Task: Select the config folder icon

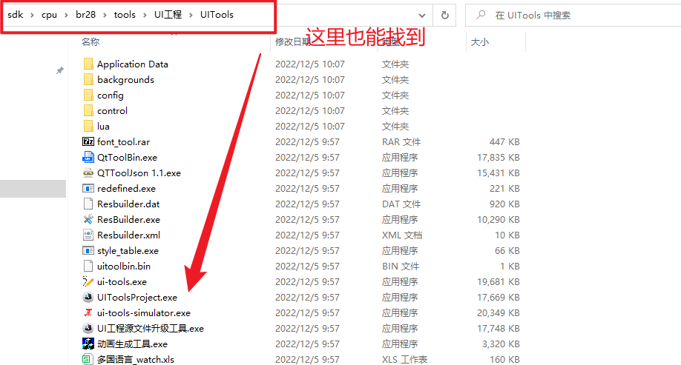Action: (88, 96)
